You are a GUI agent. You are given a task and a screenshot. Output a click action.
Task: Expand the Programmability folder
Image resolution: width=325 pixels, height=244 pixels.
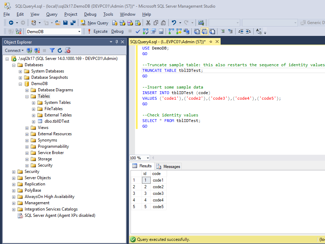click(27, 147)
